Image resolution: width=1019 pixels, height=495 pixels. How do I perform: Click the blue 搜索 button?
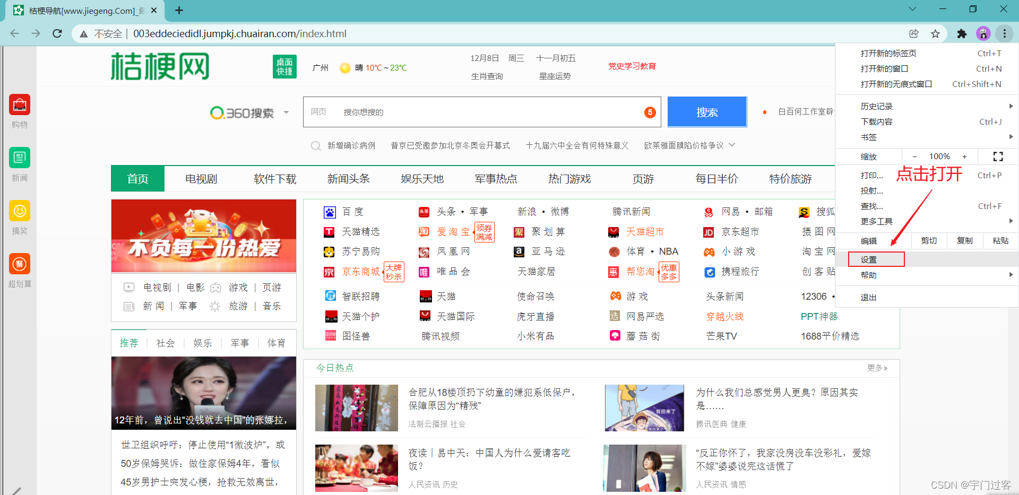(707, 112)
